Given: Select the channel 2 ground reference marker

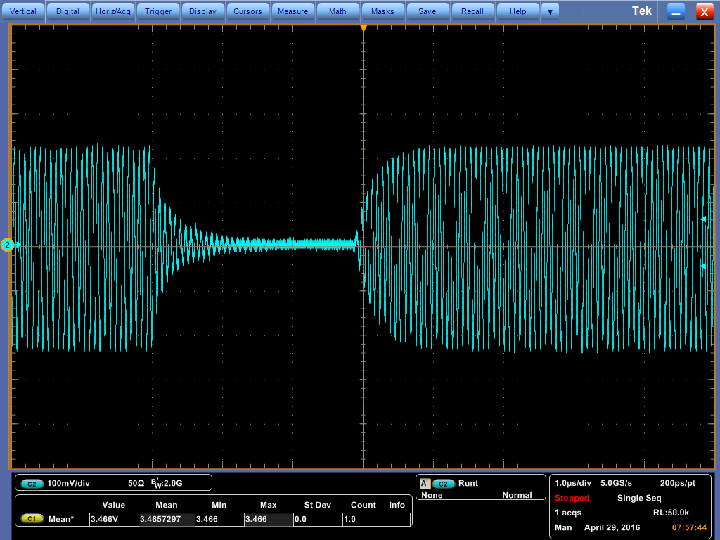Looking at the screenshot, I should point(8,245).
